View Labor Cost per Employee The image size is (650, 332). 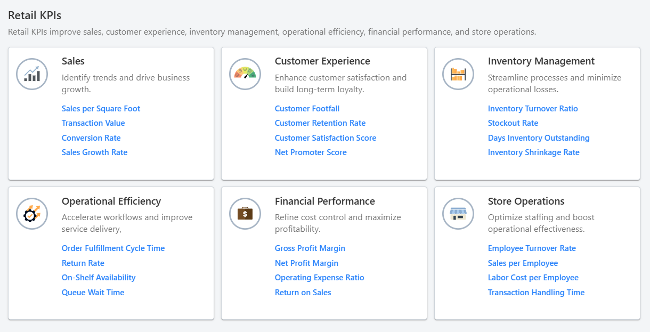point(533,277)
